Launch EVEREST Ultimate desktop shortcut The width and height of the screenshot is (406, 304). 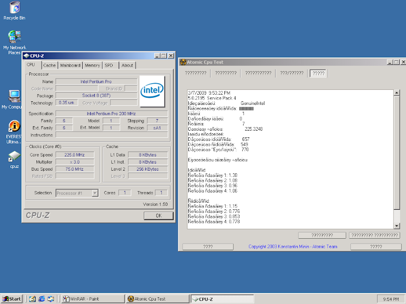point(14,132)
